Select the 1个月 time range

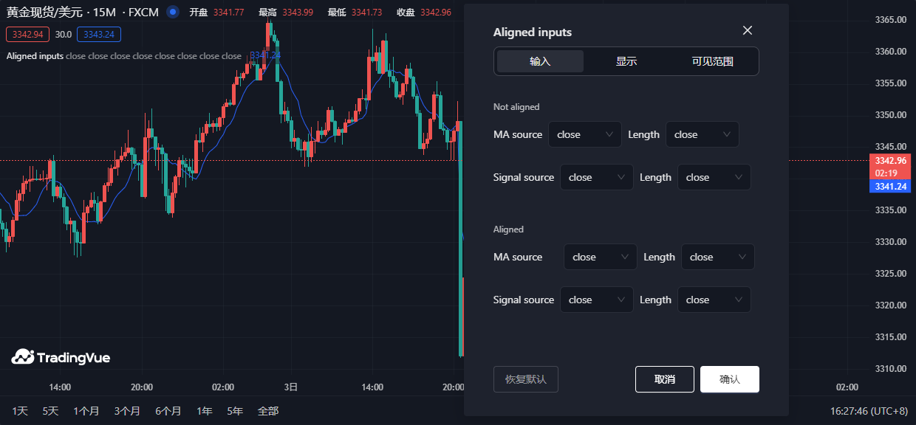86,411
